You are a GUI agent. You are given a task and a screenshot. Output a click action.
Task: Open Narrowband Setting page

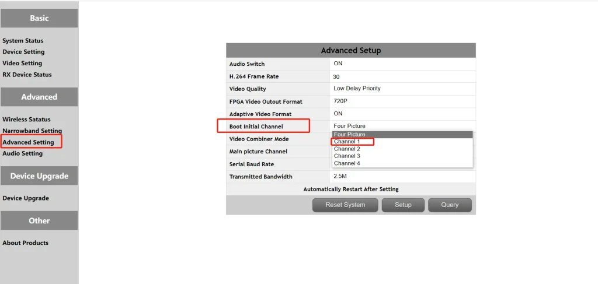[x=32, y=131]
